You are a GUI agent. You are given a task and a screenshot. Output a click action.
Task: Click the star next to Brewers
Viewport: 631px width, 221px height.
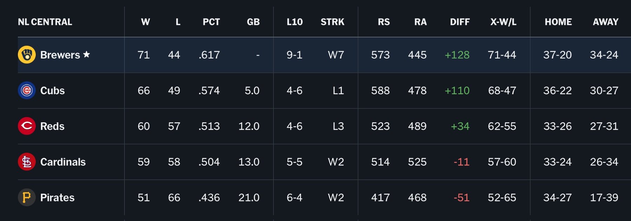coord(87,55)
